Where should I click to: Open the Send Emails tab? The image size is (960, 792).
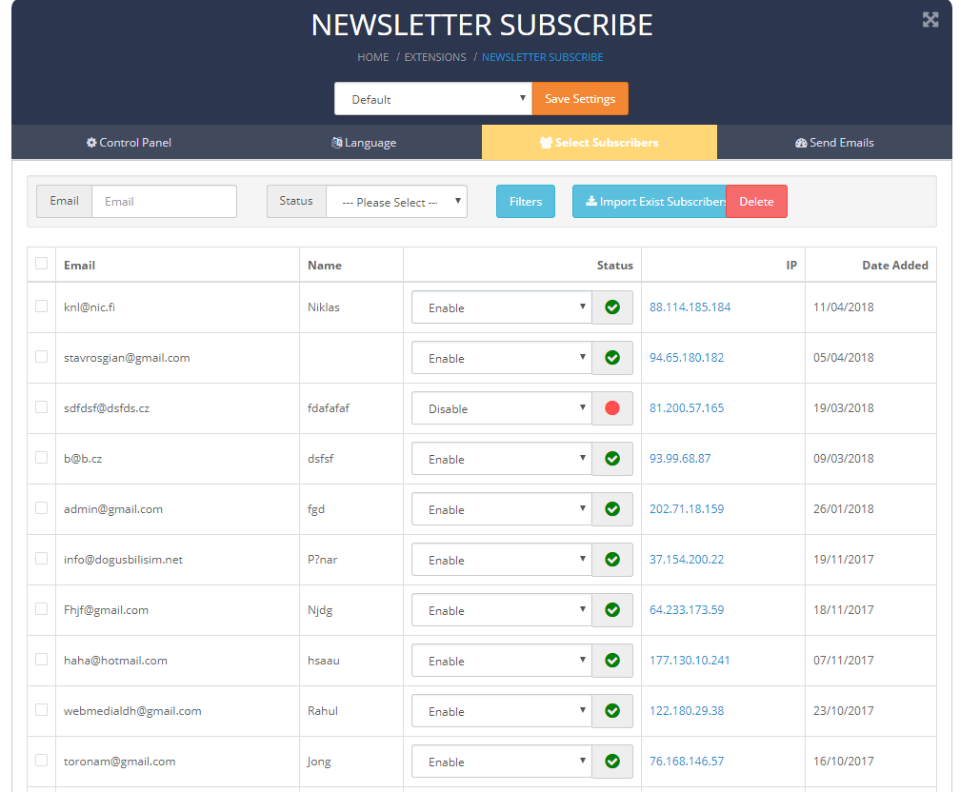pyautogui.click(x=834, y=143)
